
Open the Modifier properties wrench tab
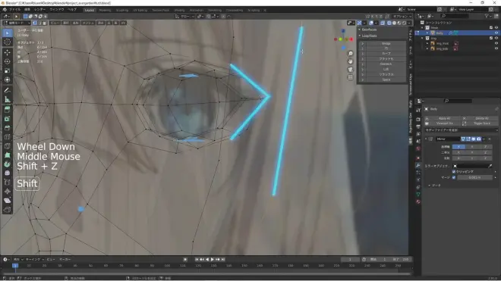tap(418, 165)
